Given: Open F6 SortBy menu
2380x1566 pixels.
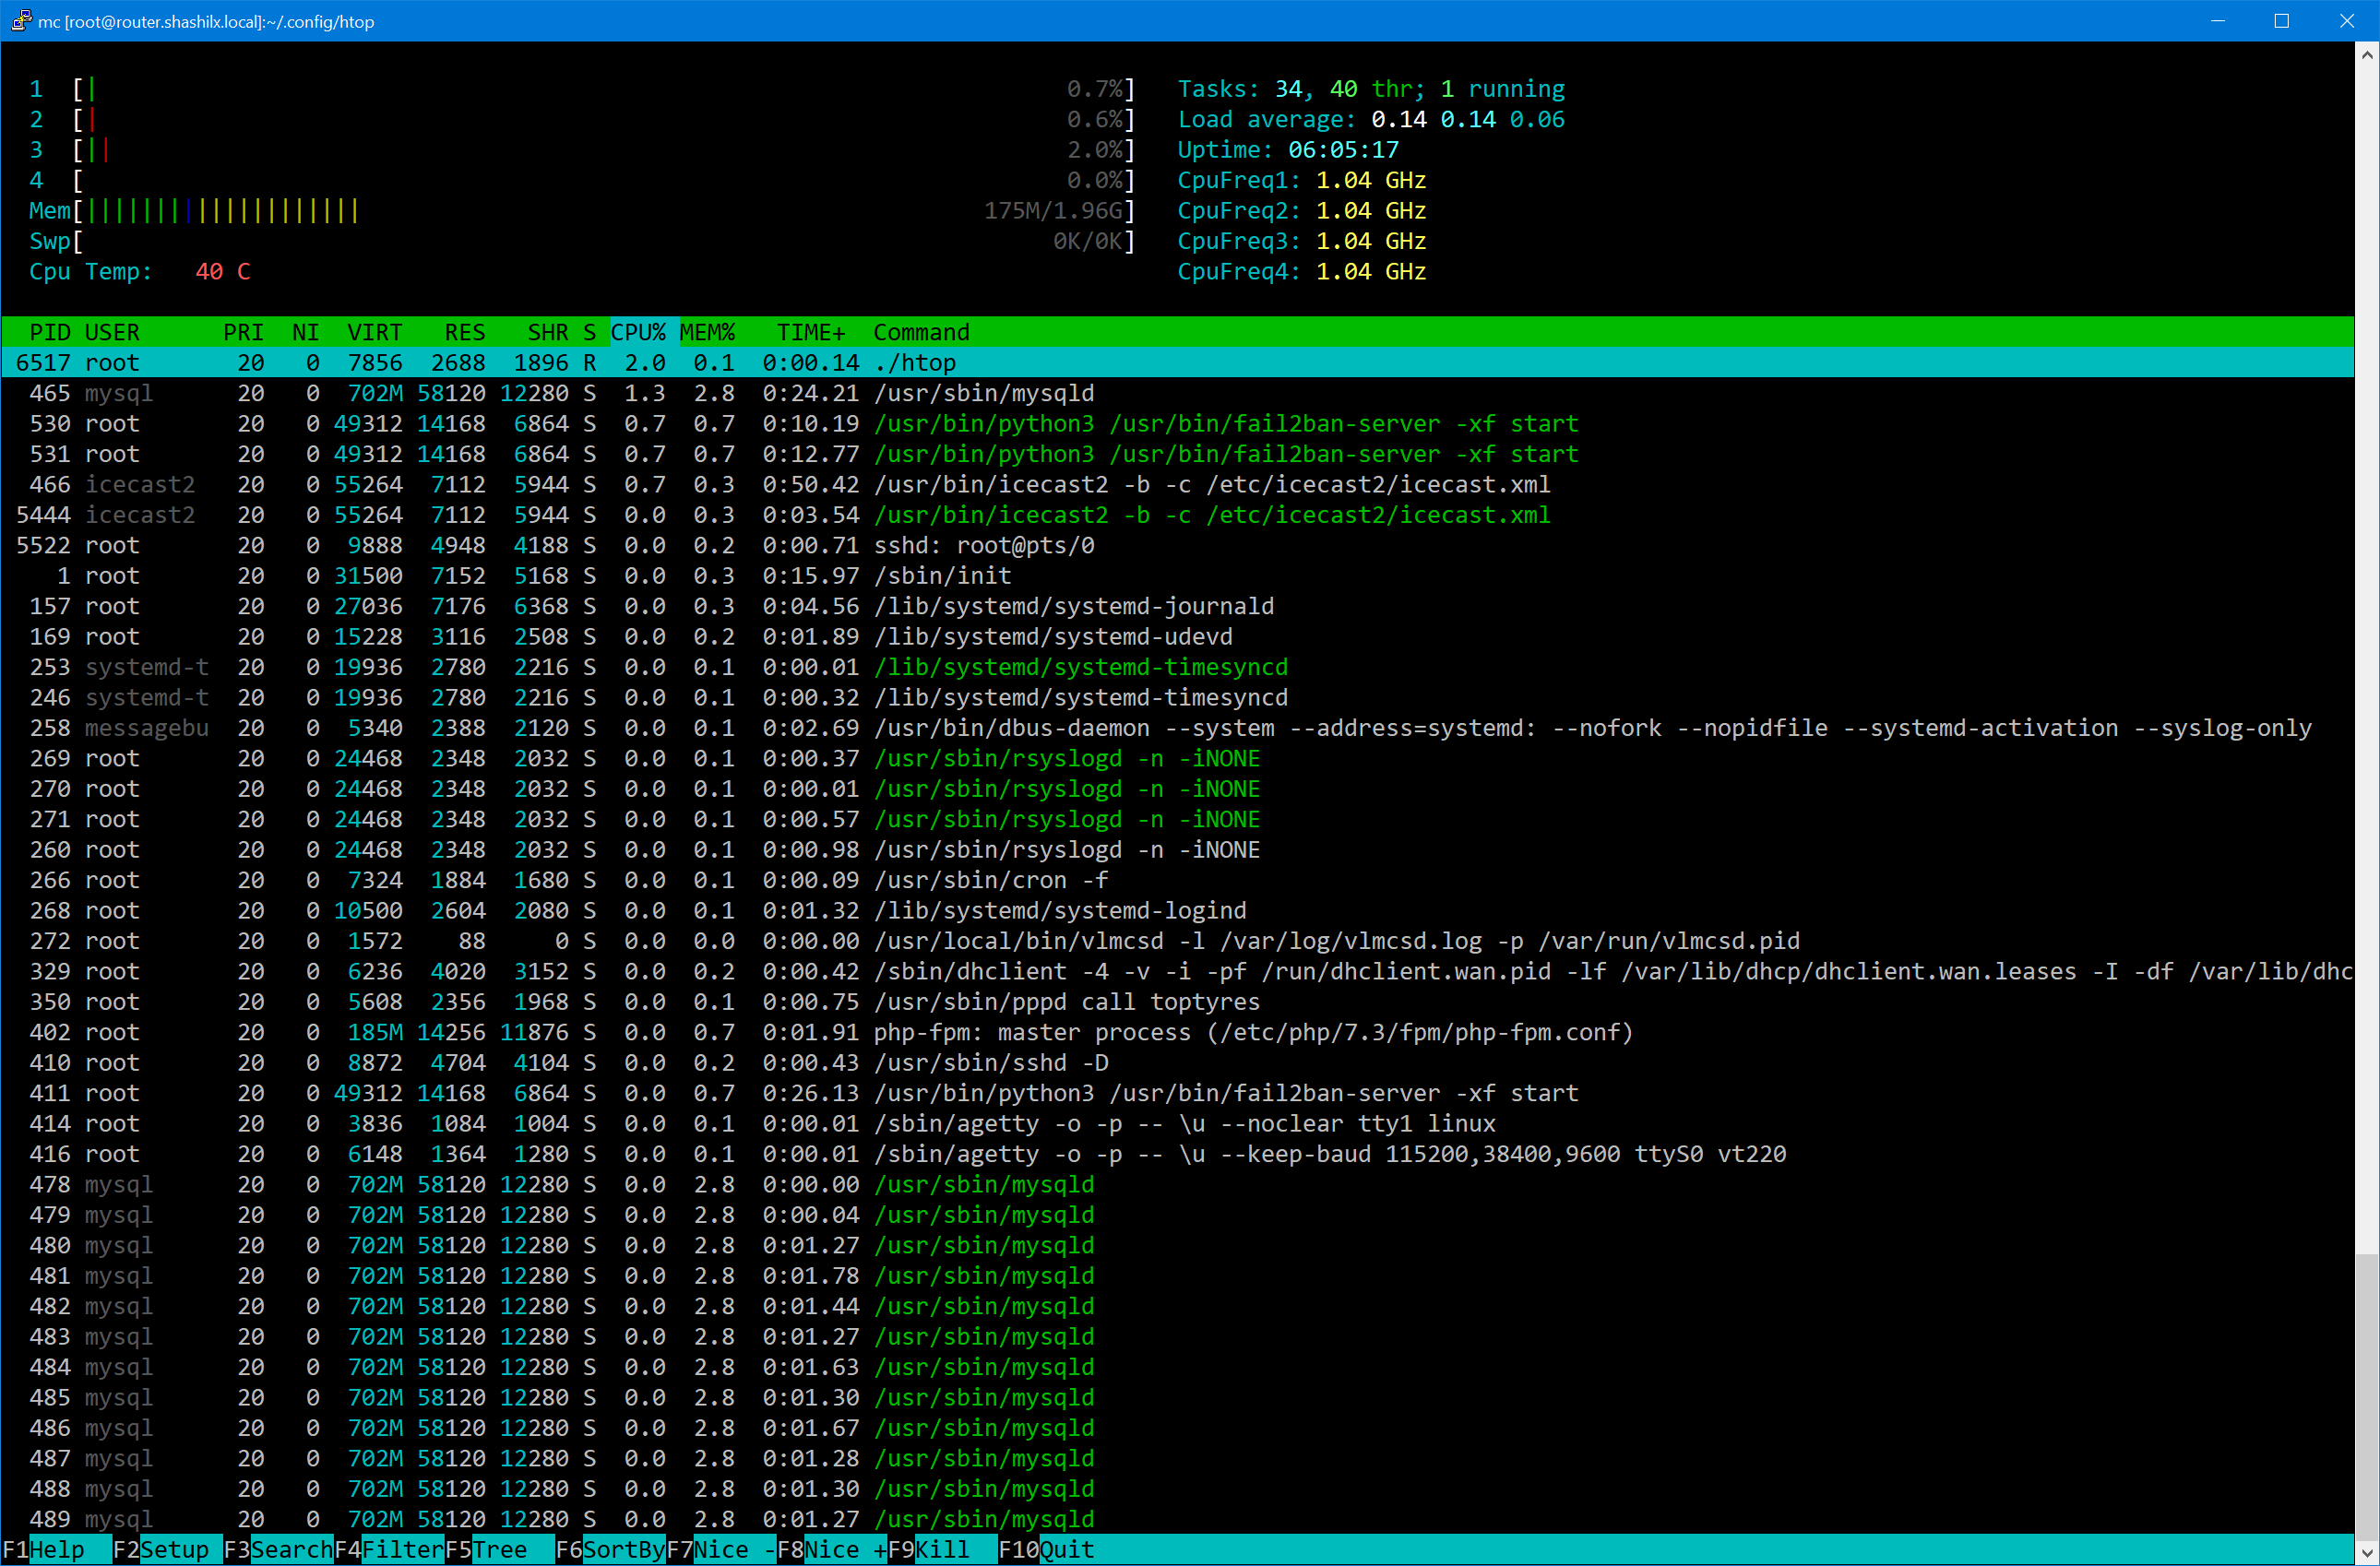Looking at the screenshot, I should [x=611, y=1549].
